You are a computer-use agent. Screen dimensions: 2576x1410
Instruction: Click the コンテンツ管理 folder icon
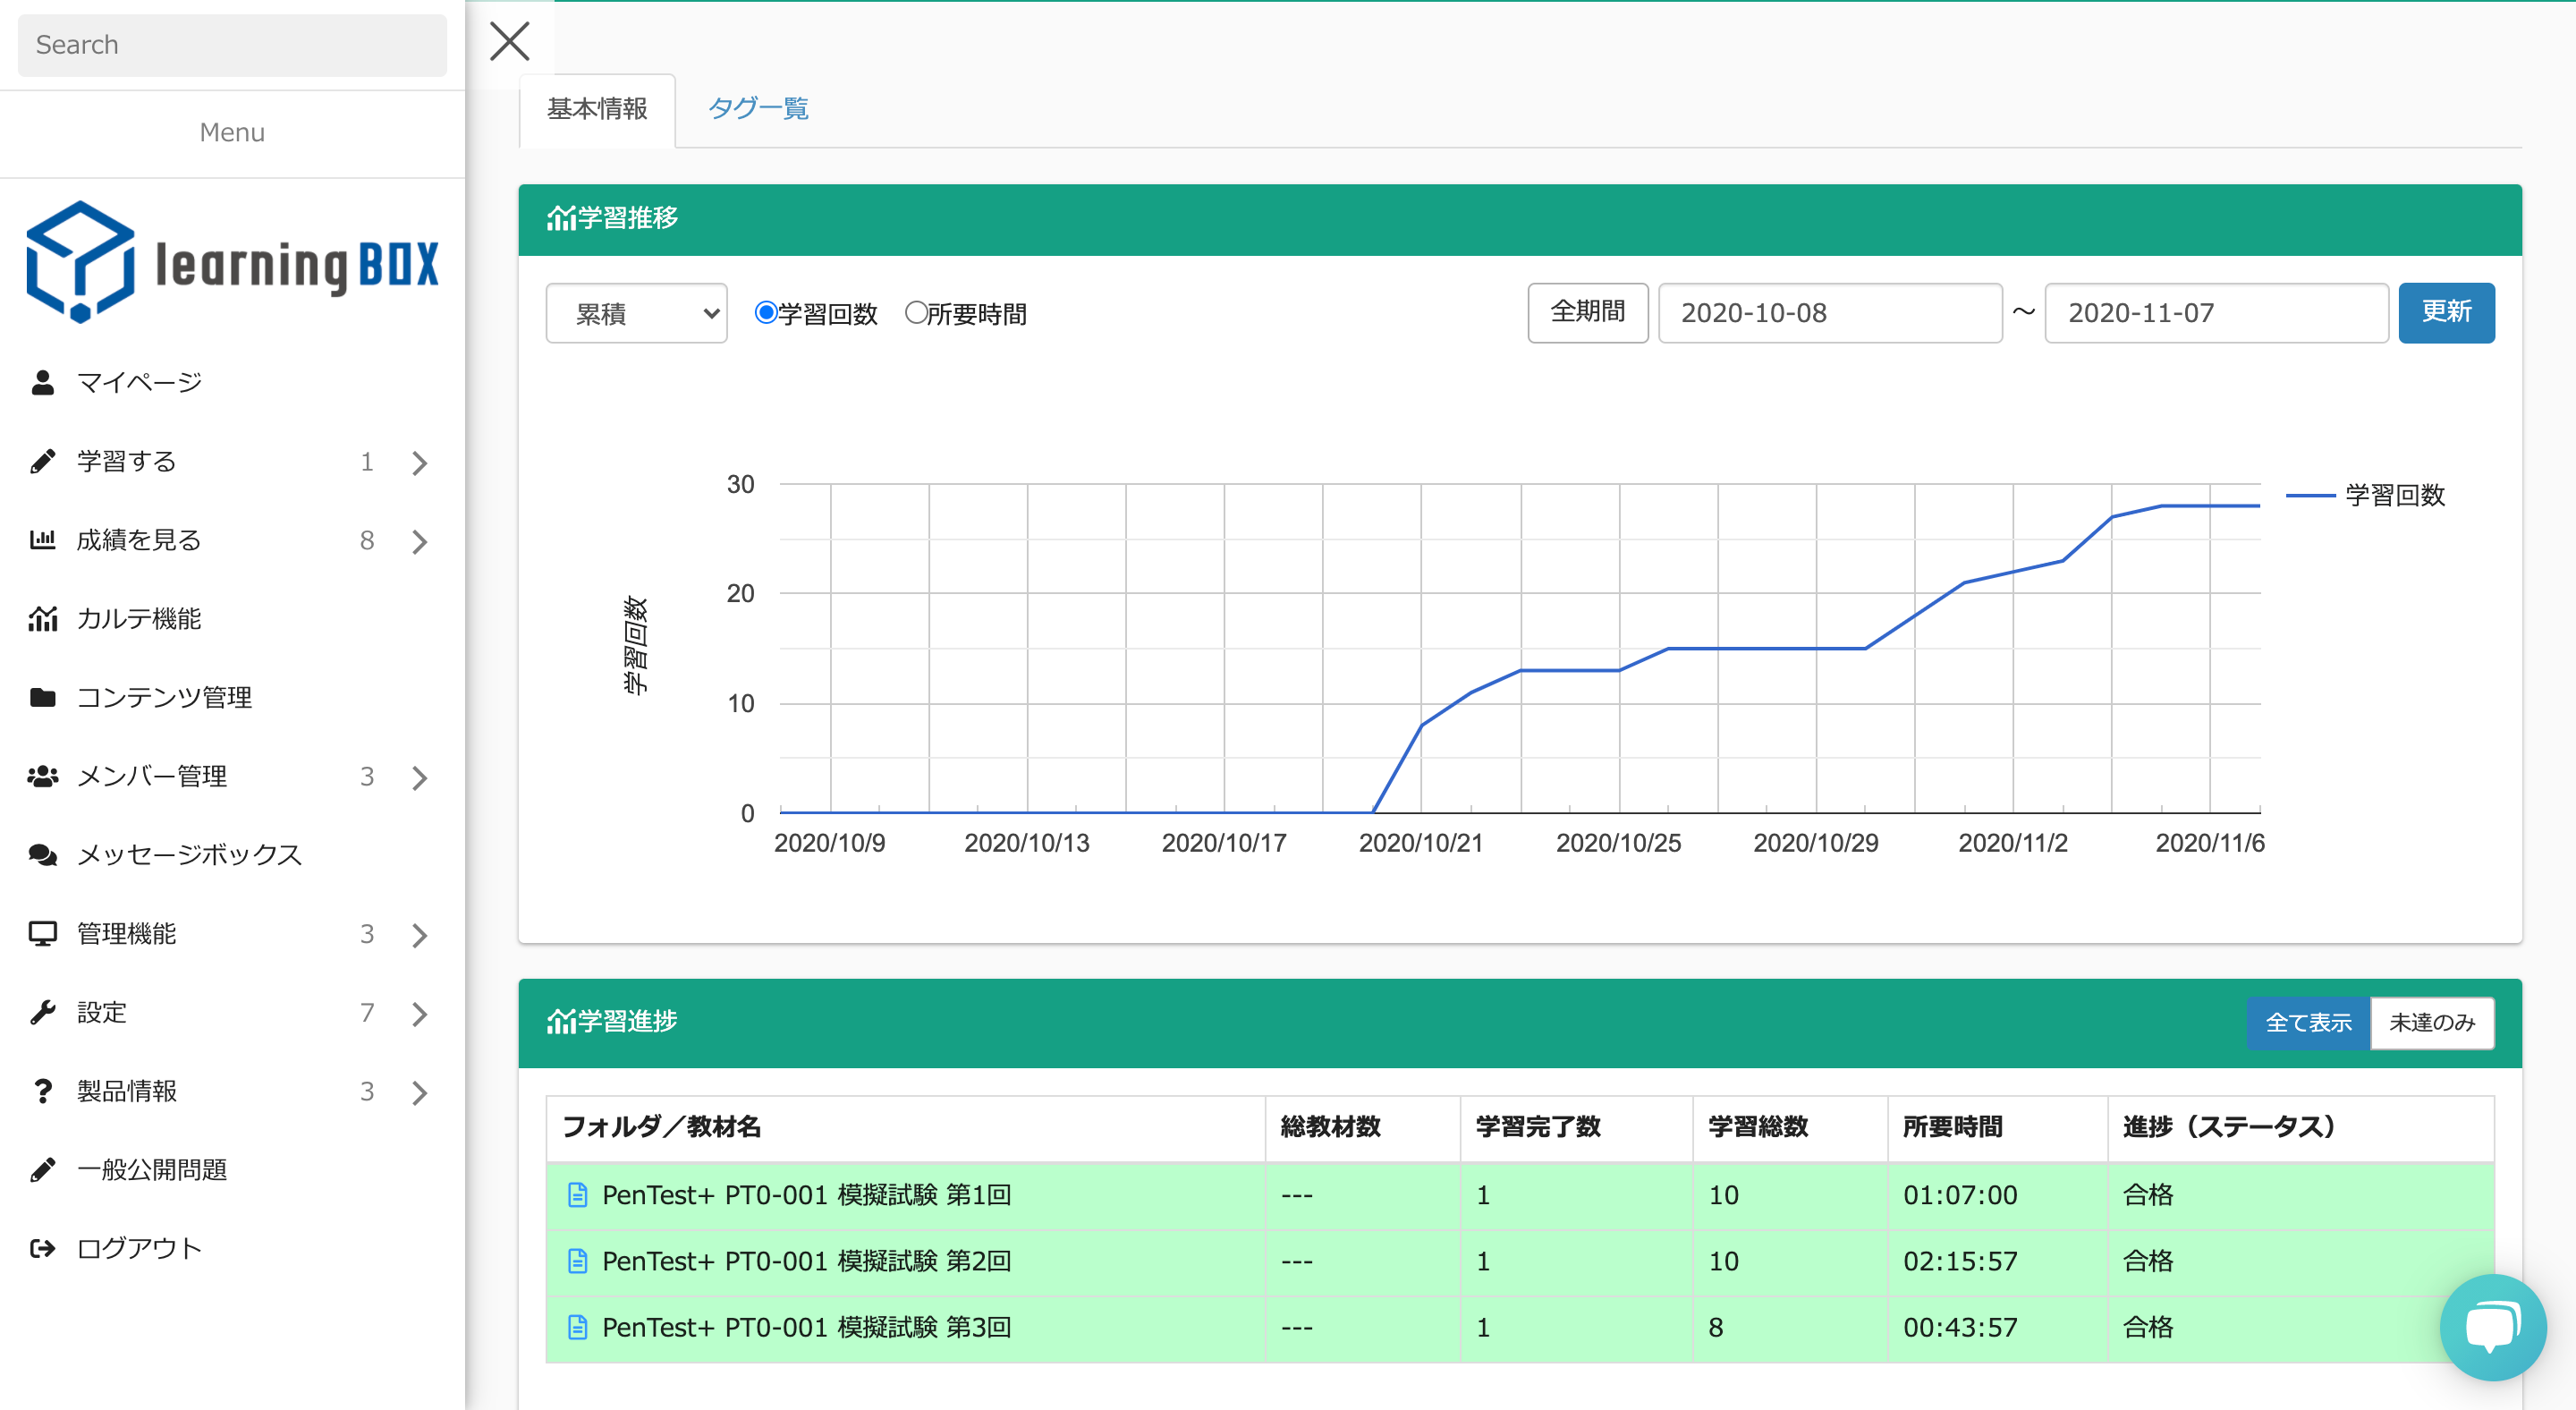(42, 697)
